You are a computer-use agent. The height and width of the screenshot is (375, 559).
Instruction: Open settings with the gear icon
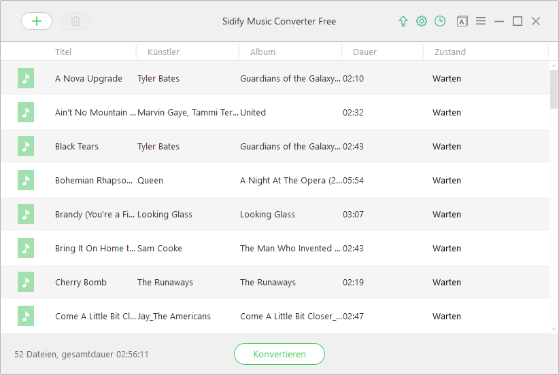pyautogui.click(x=422, y=21)
